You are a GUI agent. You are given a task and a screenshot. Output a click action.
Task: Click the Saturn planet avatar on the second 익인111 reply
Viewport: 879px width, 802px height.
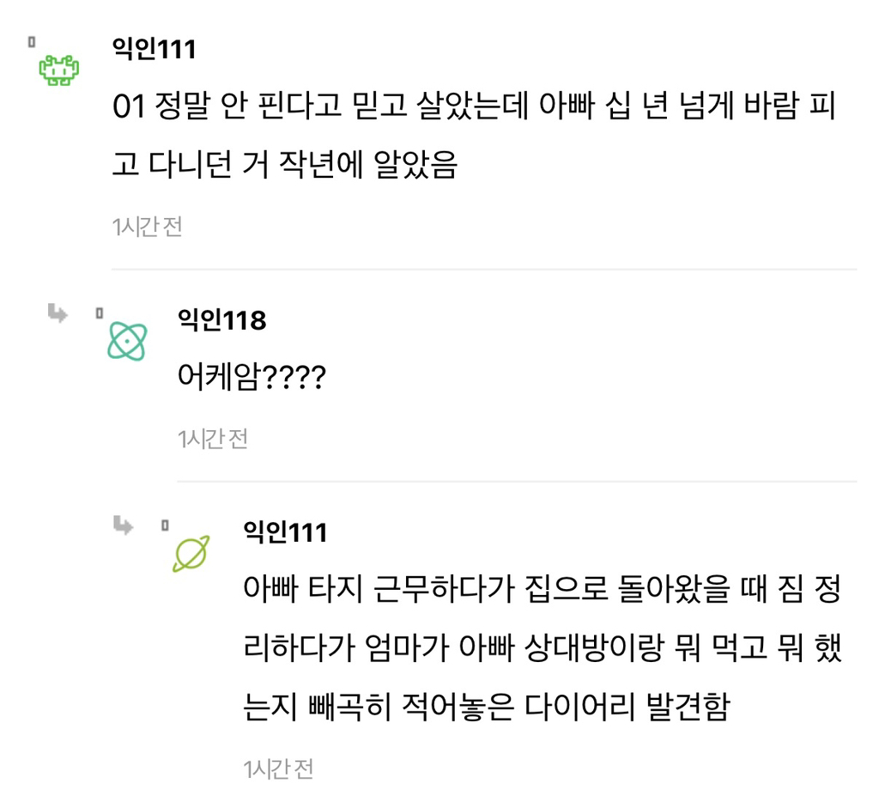pyautogui.click(x=191, y=554)
